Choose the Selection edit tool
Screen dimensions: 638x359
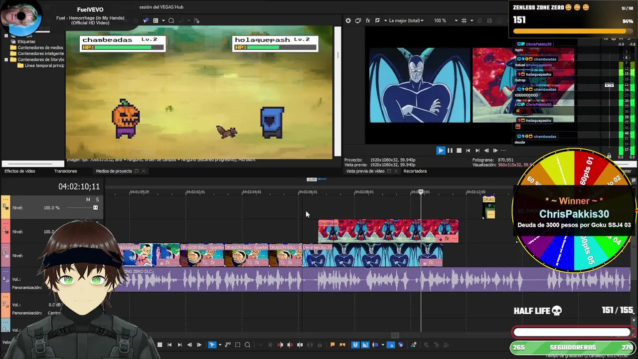pos(238,345)
